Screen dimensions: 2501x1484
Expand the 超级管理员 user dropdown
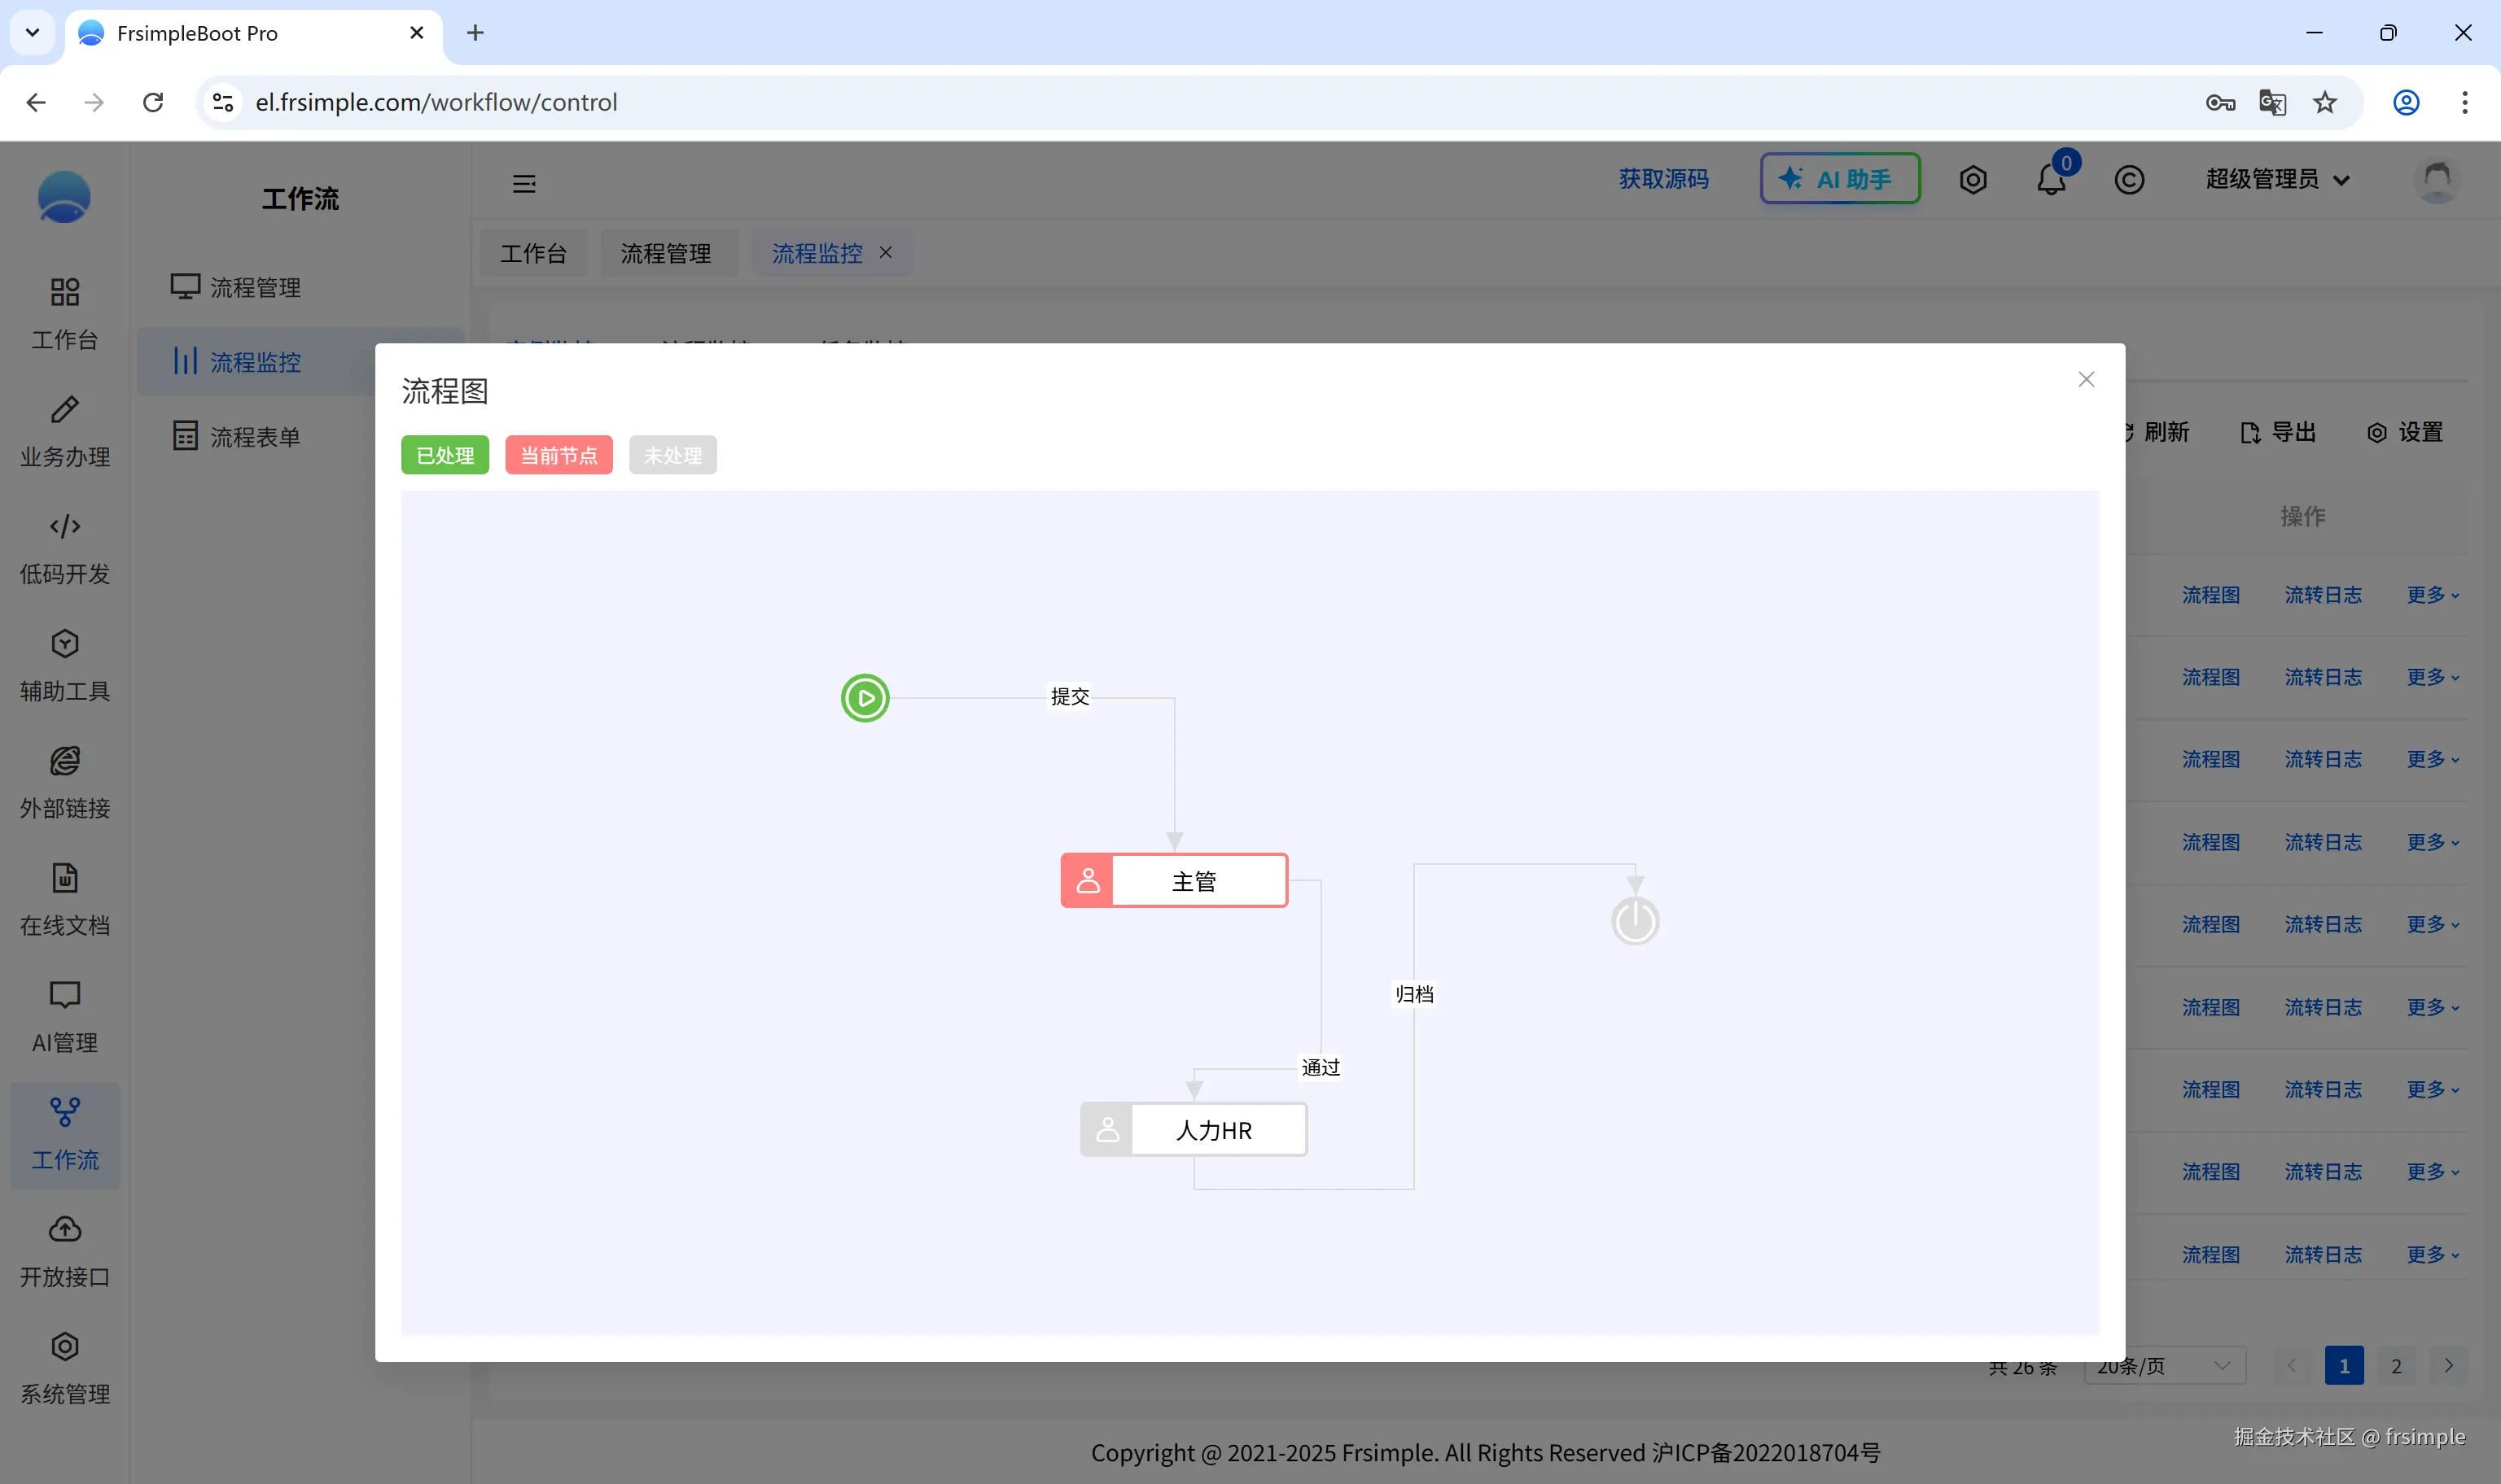(2277, 179)
